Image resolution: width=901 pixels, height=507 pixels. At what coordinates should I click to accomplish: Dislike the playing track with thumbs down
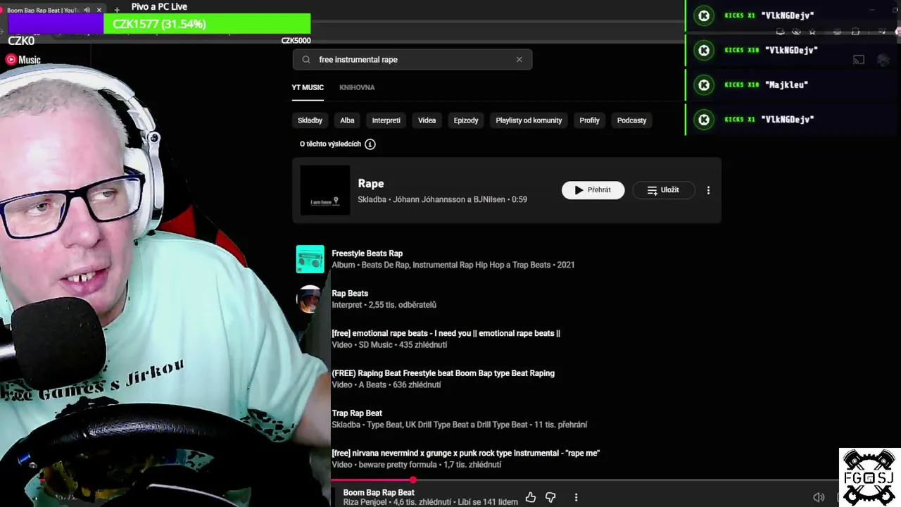550,498
